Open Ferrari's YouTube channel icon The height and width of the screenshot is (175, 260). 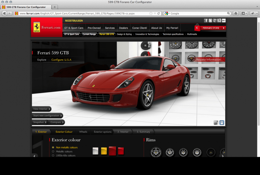(x=219, y=20)
